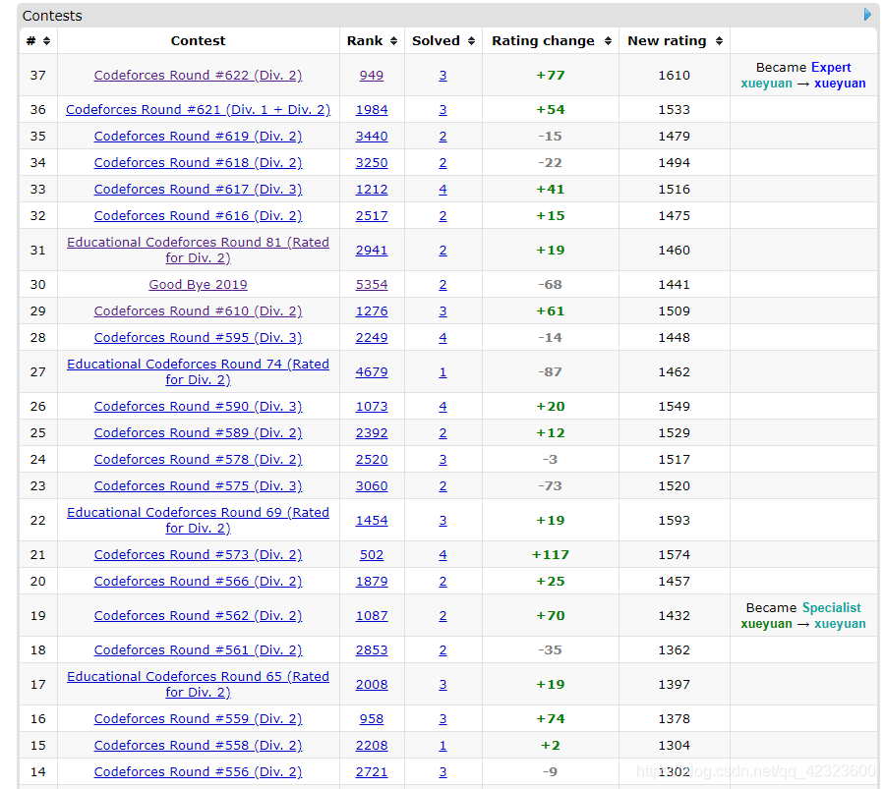The width and height of the screenshot is (885, 789).
Task: Open Codeforces Round #566 (Div. 2)
Action: (198, 581)
